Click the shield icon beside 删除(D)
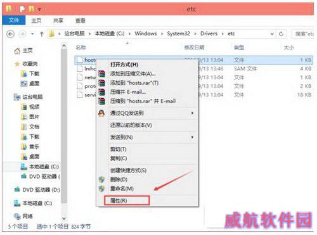The image size is (317, 235). point(101,180)
